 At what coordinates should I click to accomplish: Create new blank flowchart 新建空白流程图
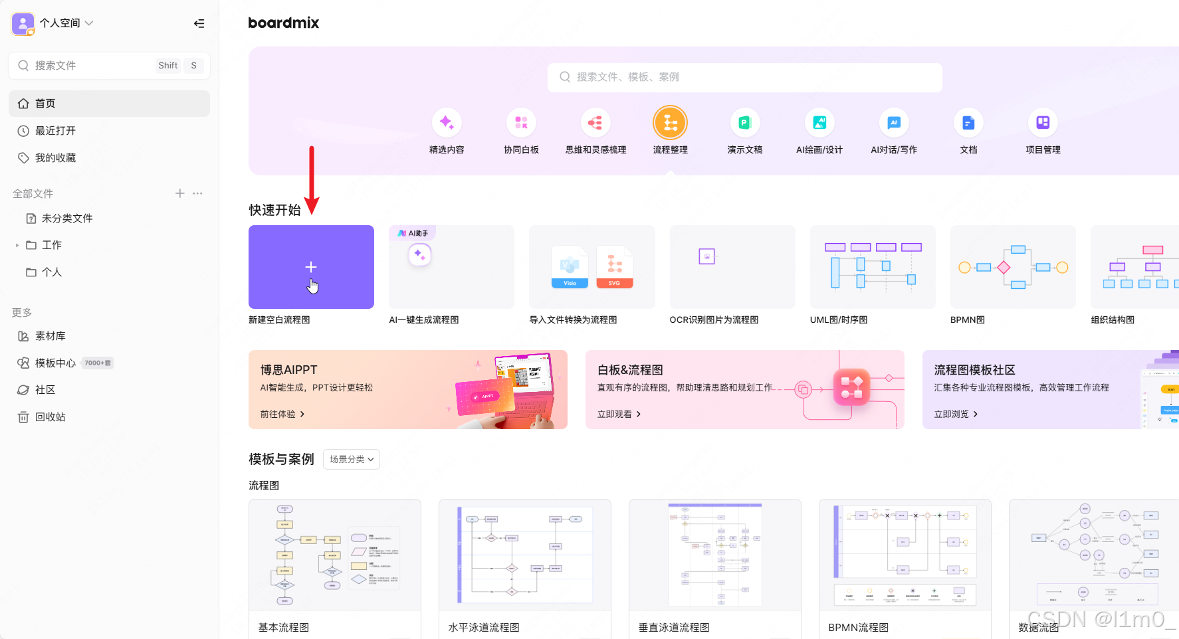[311, 267]
